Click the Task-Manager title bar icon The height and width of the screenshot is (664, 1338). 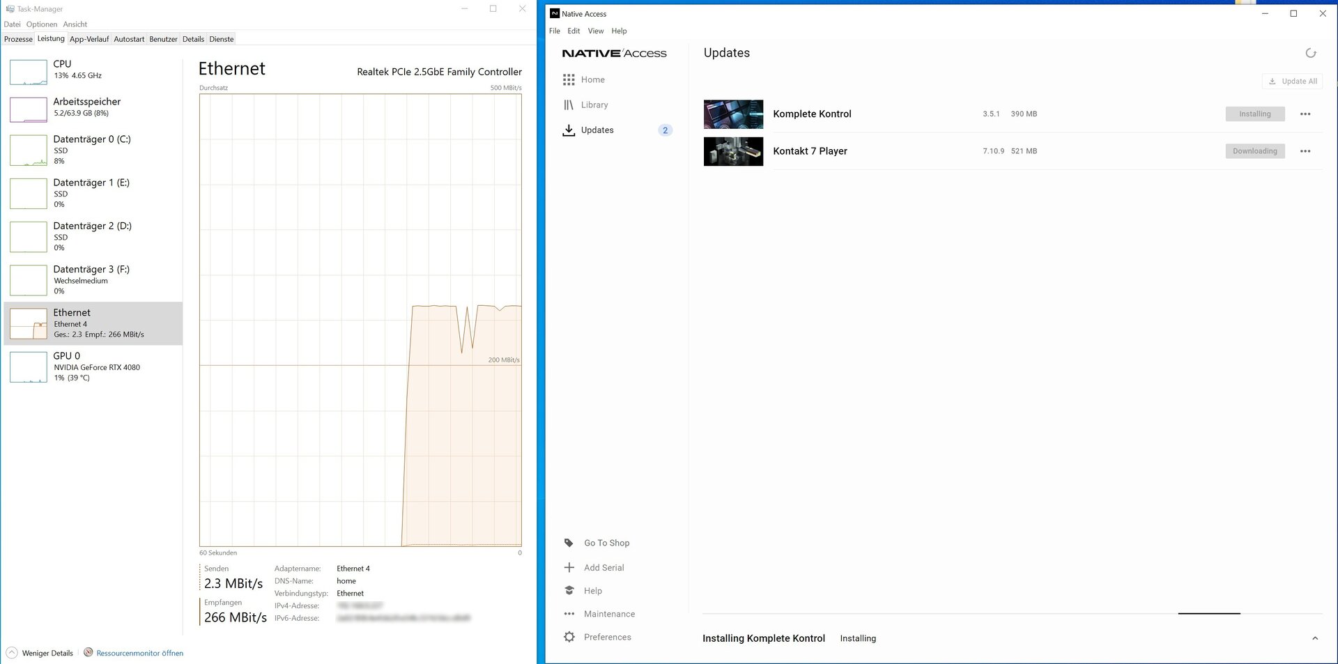pos(10,9)
